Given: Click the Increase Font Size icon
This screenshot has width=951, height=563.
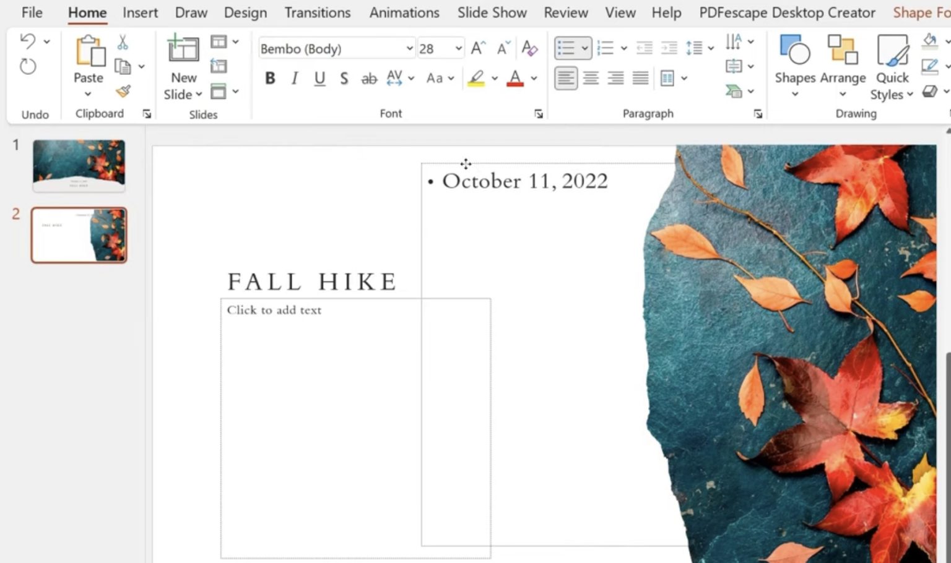Looking at the screenshot, I should 477,47.
